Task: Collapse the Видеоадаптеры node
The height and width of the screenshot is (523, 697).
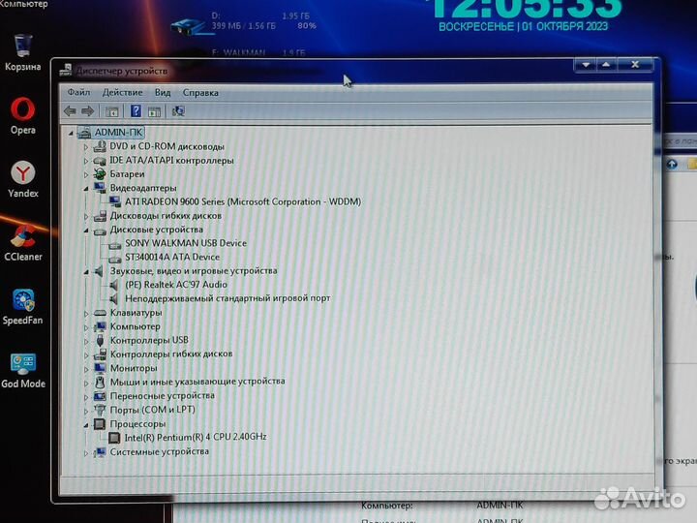Action: coord(86,189)
